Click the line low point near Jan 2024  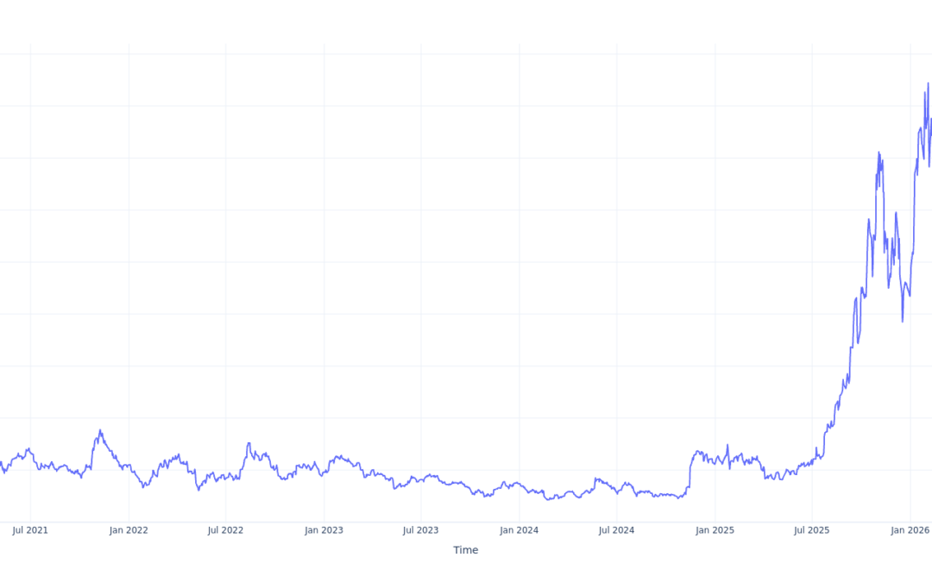pos(549,499)
